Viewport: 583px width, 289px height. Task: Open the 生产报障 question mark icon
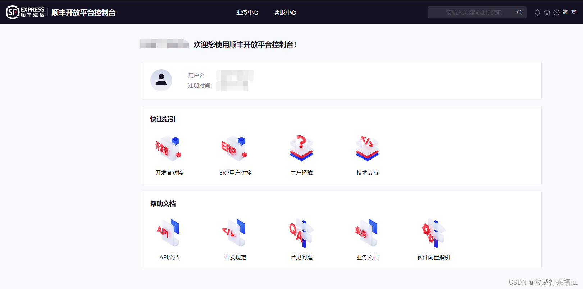[301, 148]
